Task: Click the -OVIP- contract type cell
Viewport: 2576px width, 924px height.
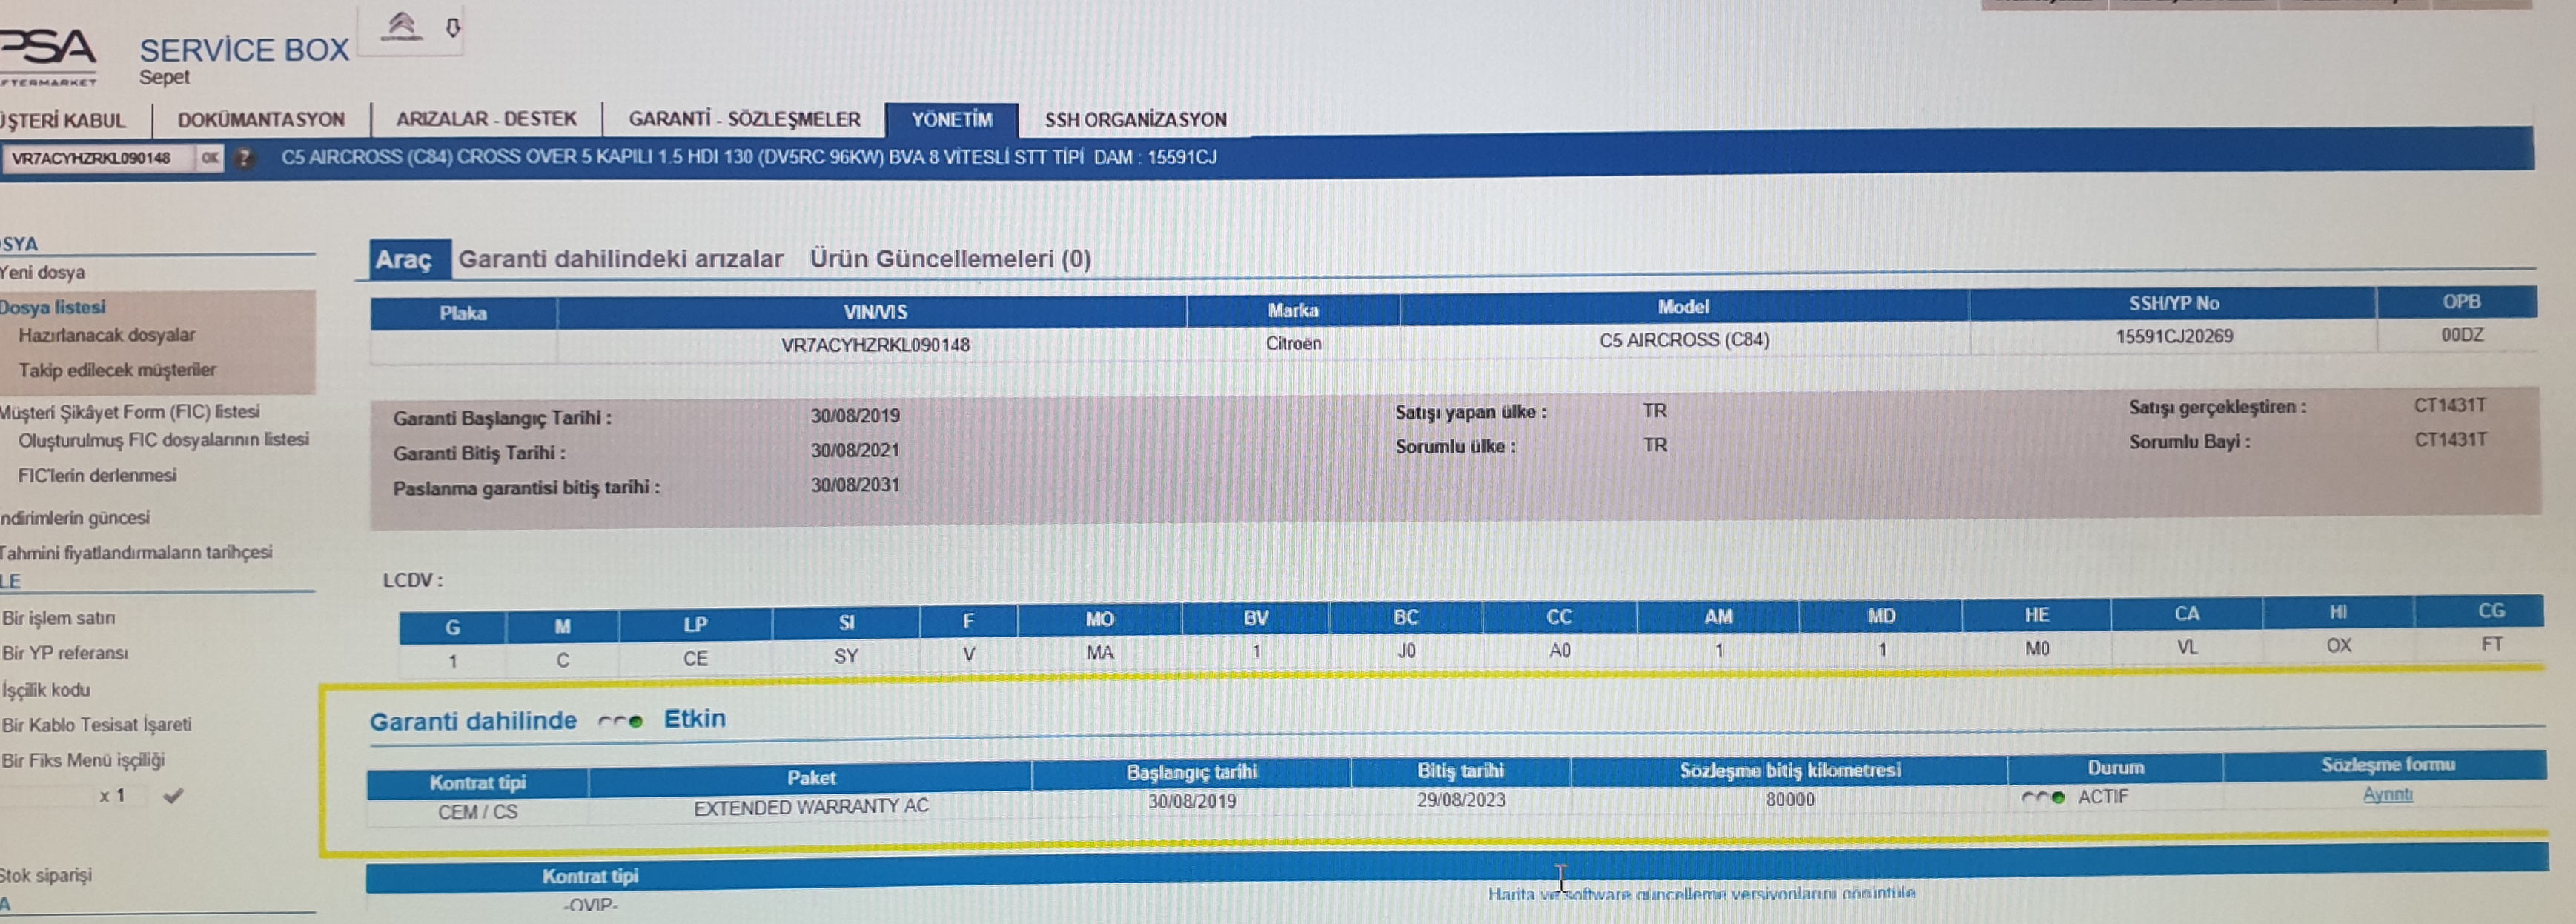Action: tap(590, 905)
